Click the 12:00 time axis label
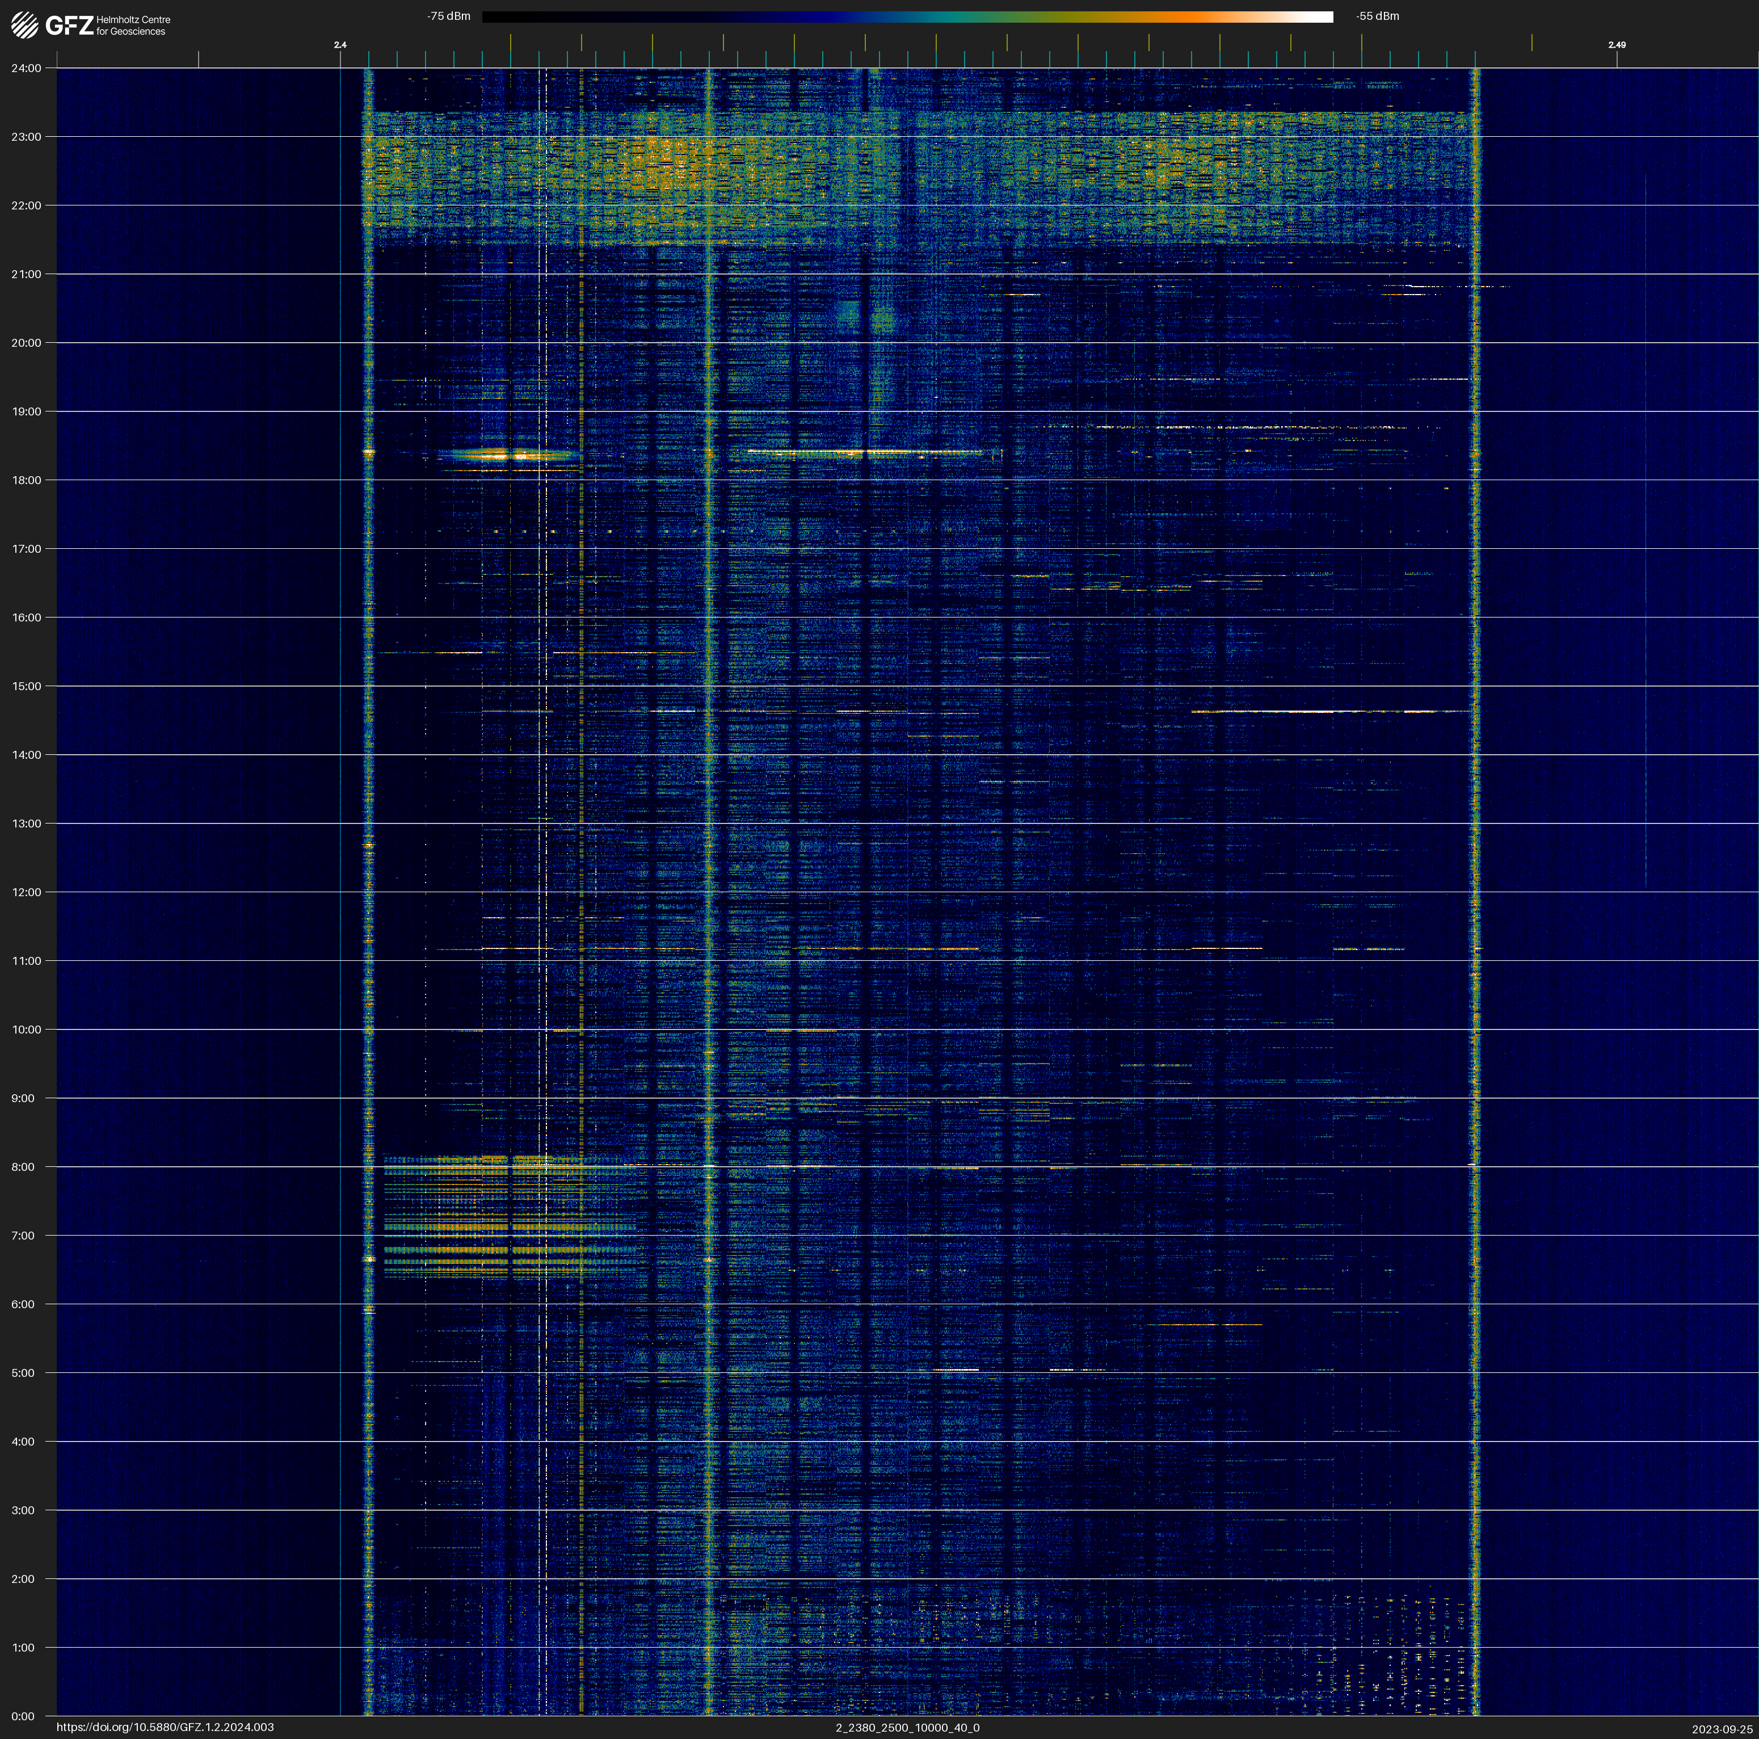This screenshot has width=1759, height=1739. [27, 892]
